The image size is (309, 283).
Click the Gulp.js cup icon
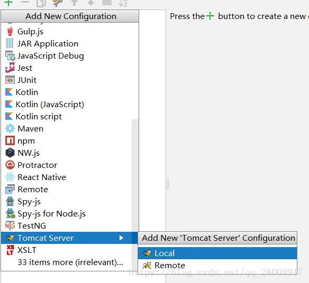point(10,32)
